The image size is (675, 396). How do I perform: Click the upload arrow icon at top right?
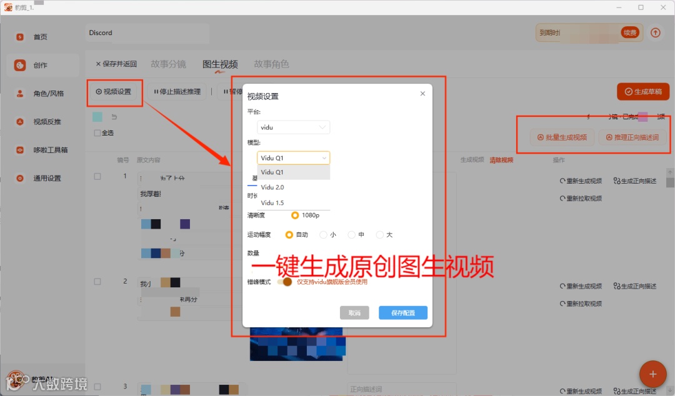pos(655,32)
